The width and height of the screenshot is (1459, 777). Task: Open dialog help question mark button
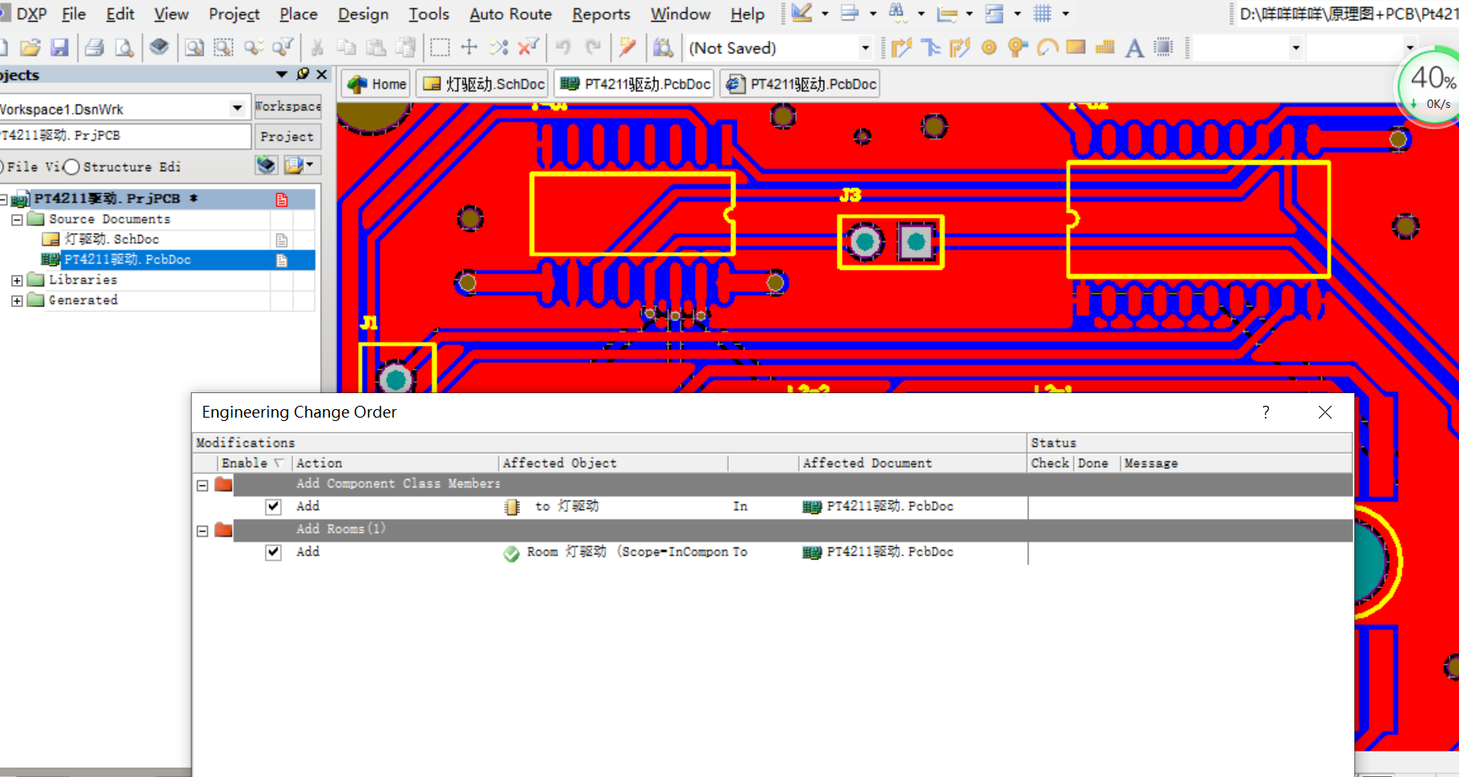point(1266,412)
